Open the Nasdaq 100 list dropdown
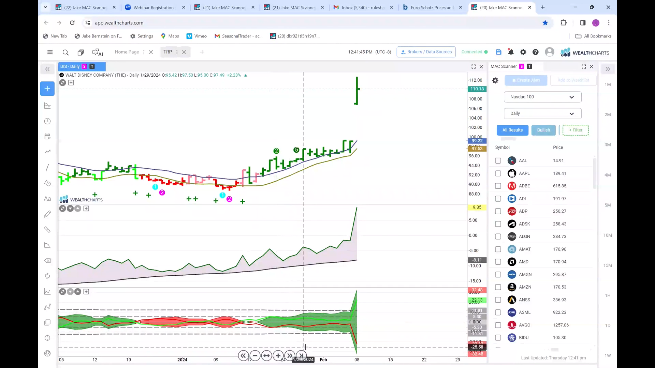Image resolution: width=655 pixels, height=368 pixels. 542,97
